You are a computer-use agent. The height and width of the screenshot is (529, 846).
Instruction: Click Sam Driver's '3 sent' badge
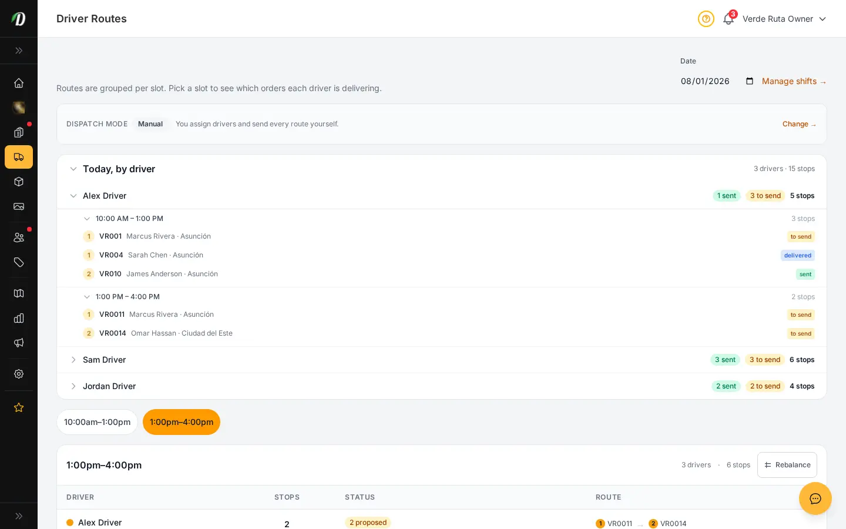725,360
